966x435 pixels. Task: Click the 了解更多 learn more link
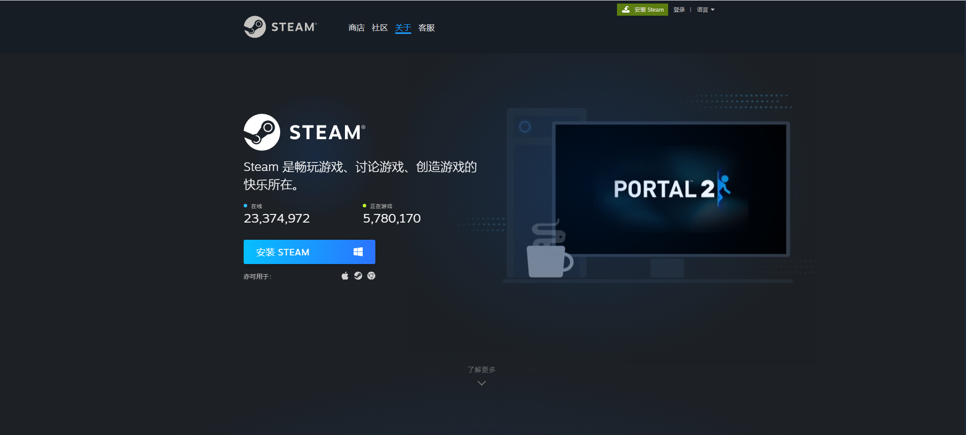point(481,370)
